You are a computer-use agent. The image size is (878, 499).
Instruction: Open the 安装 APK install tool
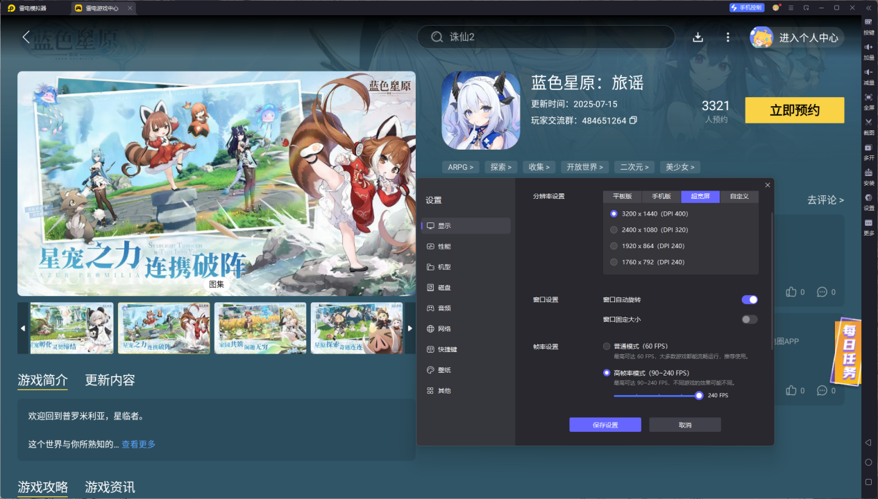point(868,177)
